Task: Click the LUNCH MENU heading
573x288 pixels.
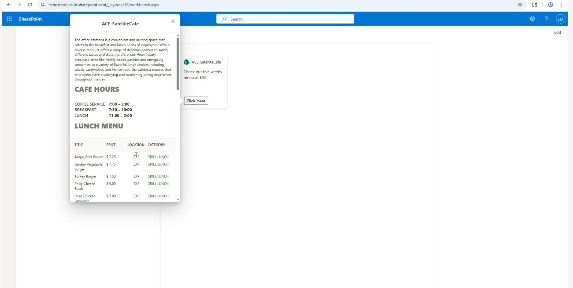Action: (99, 126)
